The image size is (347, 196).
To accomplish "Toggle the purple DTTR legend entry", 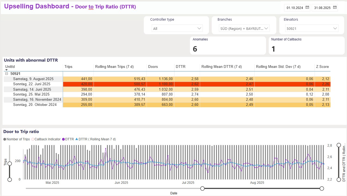I will click(x=68, y=139).
